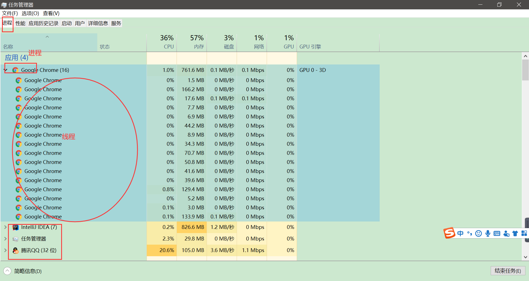The image size is (529, 281).
Task: Click the 简略信息(D) label
Action: click(x=28, y=271)
